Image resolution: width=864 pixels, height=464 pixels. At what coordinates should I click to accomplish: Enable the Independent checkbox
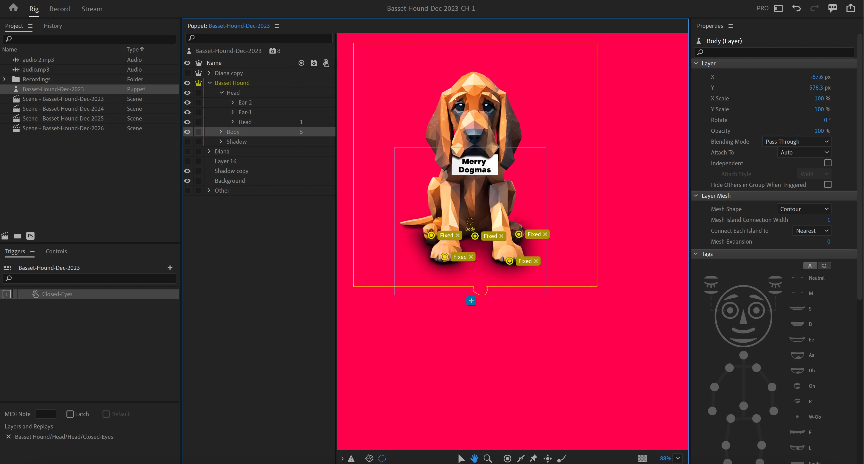pos(827,163)
